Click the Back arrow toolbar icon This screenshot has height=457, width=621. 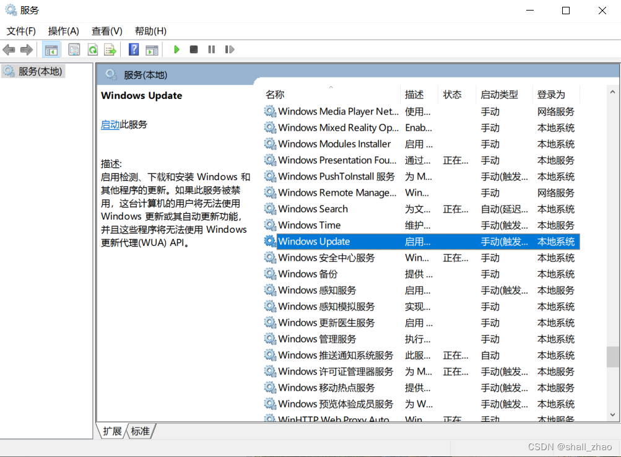[x=9, y=50]
